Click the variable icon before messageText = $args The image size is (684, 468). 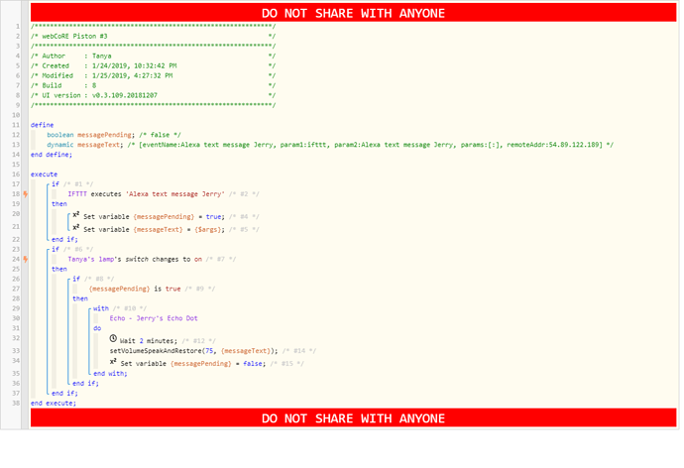tap(76, 228)
